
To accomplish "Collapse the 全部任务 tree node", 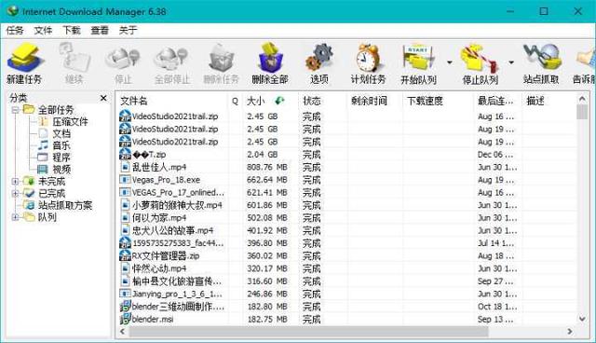I will 15,110.
